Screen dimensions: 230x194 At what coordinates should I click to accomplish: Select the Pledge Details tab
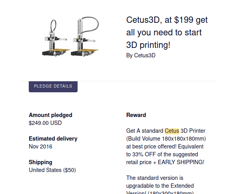pyautogui.click(x=53, y=87)
